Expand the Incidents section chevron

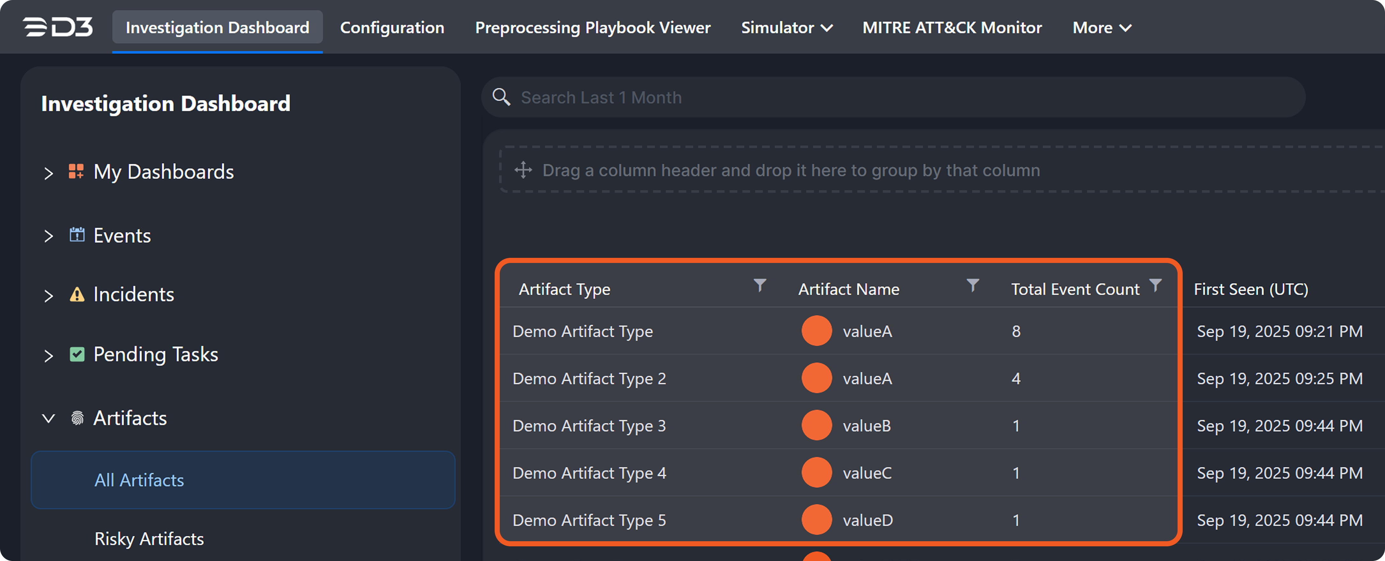pos(49,295)
